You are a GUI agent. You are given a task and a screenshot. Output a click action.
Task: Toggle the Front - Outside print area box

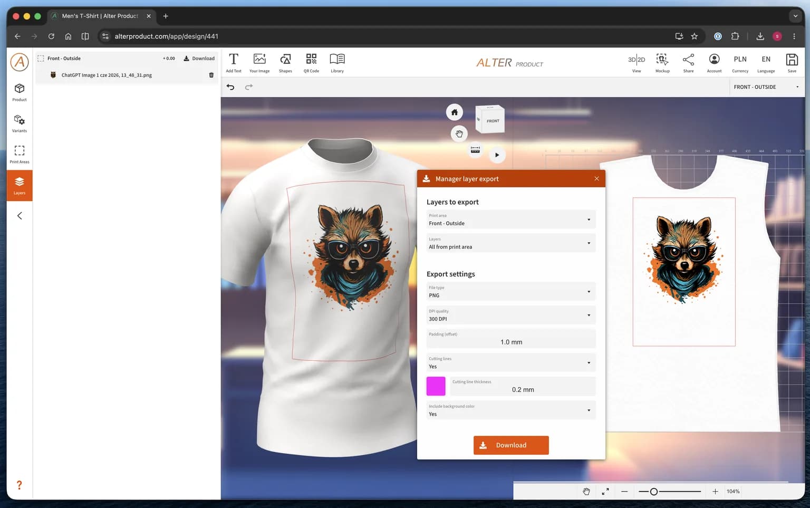point(41,59)
